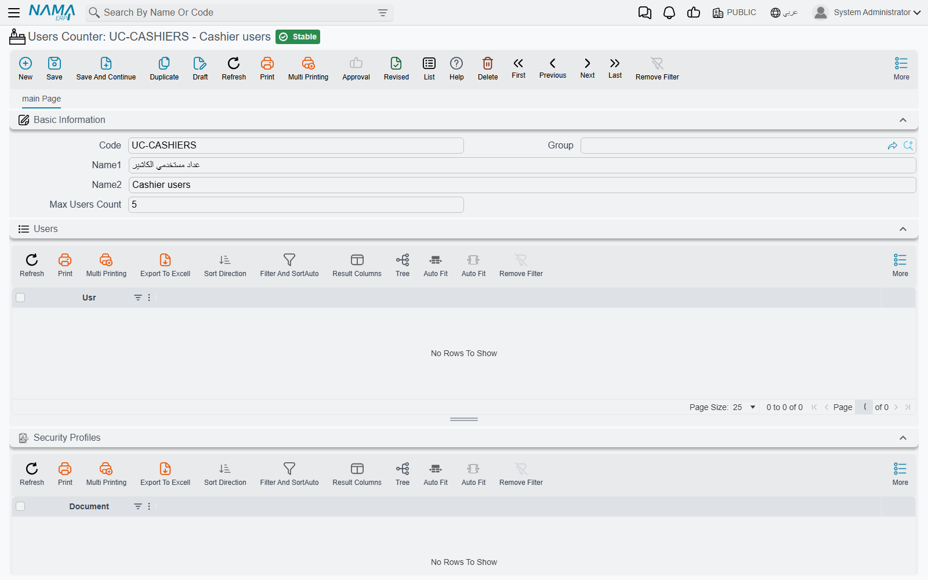
Task: Open Filter And SortAuto in Security Profiles
Action: click(x=289, y=474)
